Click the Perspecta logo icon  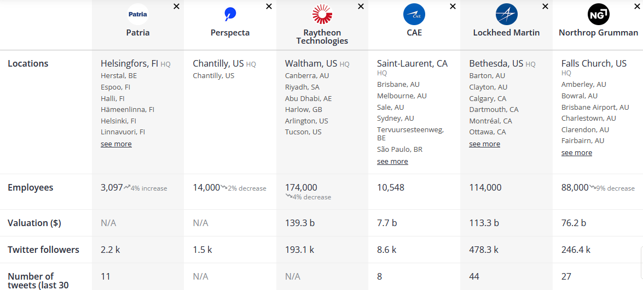pyautogui.click(x=230, y=14)
